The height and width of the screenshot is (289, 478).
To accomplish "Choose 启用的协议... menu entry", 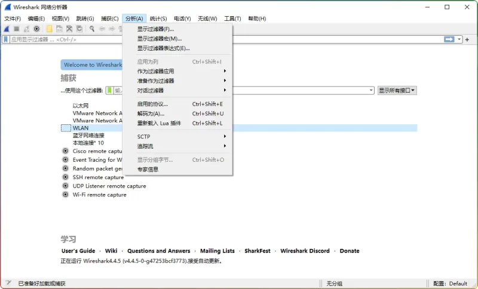I will (177, 104).
